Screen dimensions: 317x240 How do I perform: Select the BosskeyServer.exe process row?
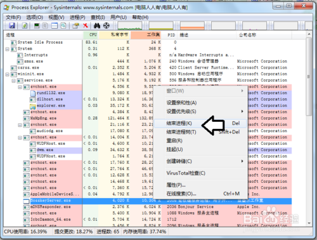148,201
